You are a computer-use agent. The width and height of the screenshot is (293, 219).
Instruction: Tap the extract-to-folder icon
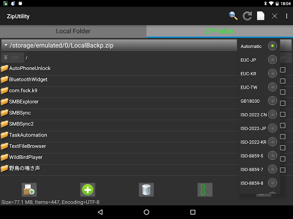click(29, 190)
